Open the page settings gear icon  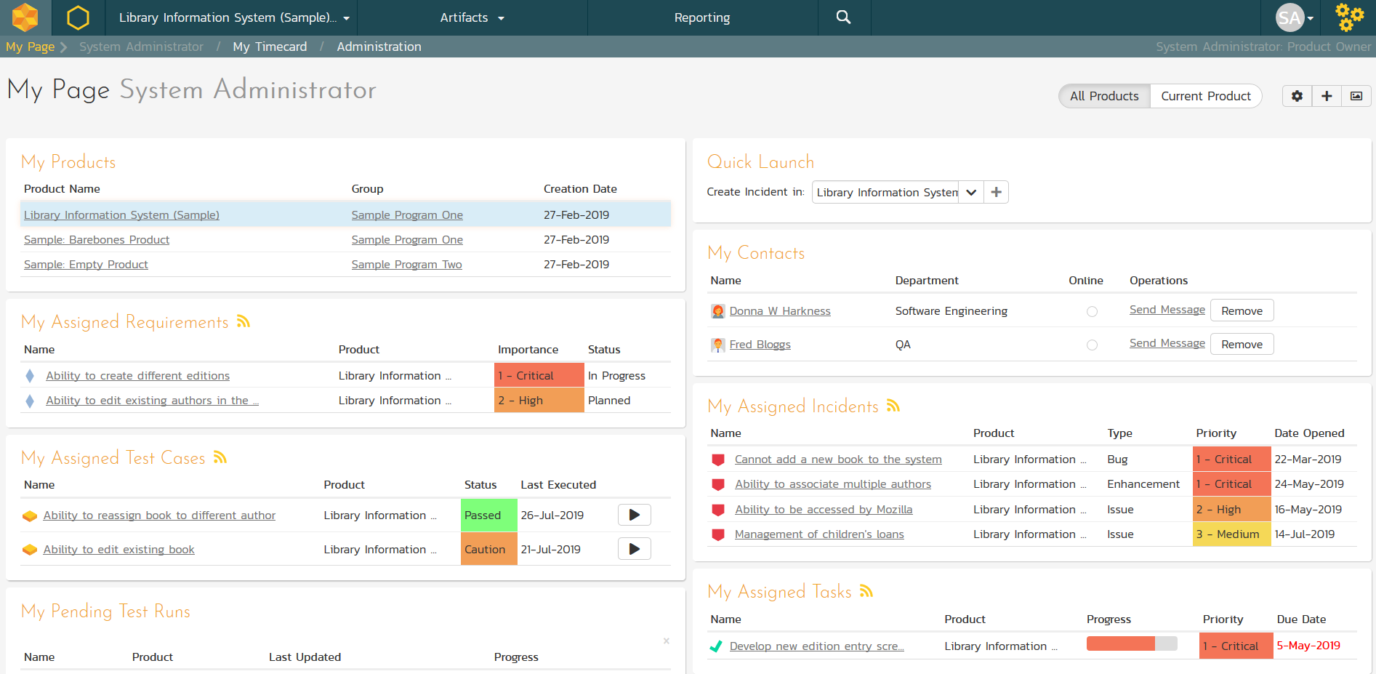[1297, 96]
